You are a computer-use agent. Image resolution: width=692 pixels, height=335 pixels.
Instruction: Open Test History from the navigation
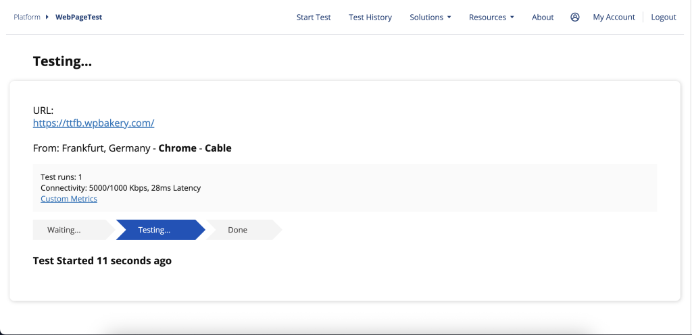click(x=370, y=18)
